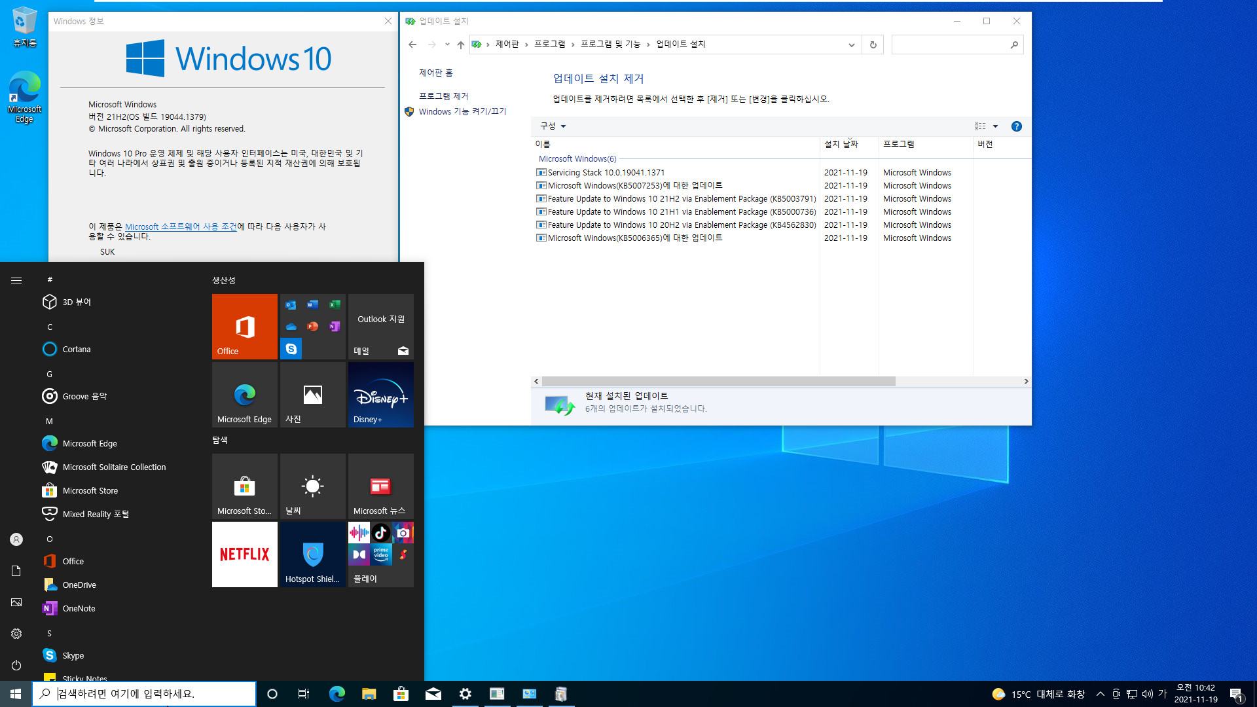This screenshot has width=1257, height=707.
Task: Expand address bar history dropdown
Action: (x=851, y=45)
